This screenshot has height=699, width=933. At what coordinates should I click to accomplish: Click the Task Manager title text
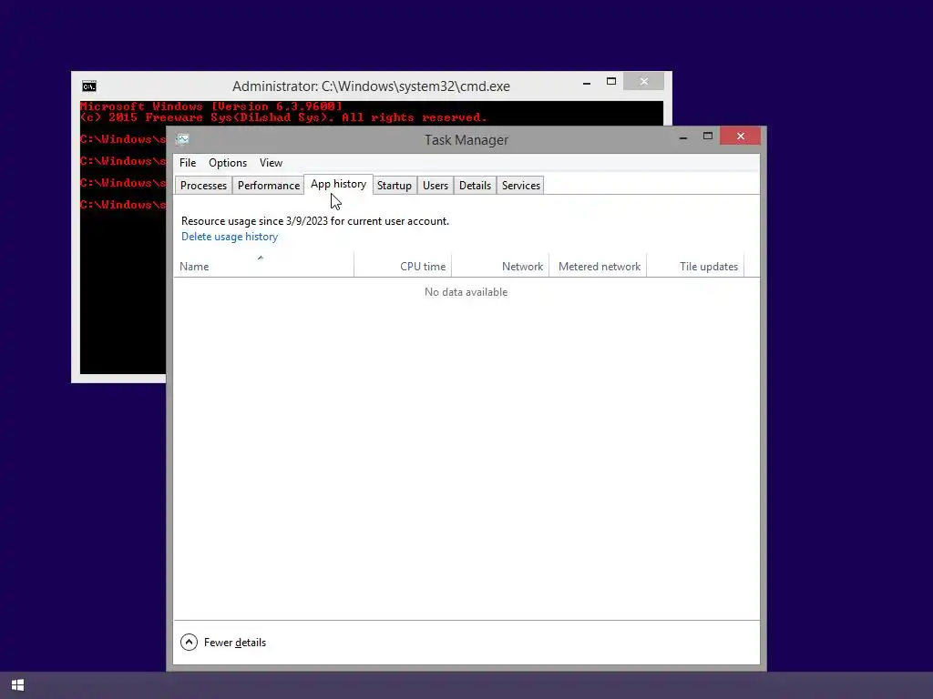[466, 139]
